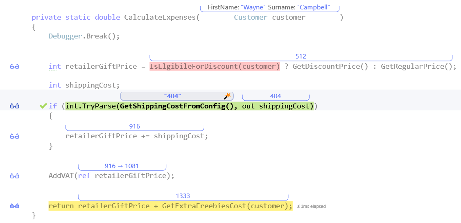Click int shippingCost declaration
461x223 pixels.
coord(84,85)
